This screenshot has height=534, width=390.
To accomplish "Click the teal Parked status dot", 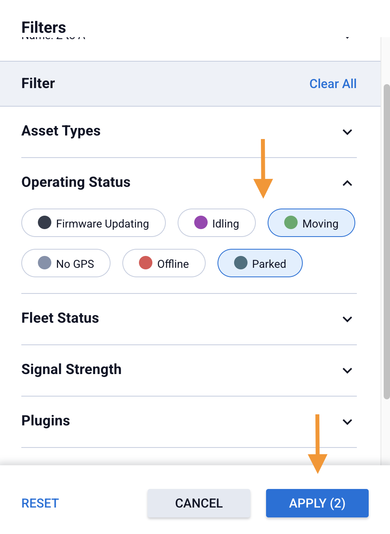I will tap(241, 263).
